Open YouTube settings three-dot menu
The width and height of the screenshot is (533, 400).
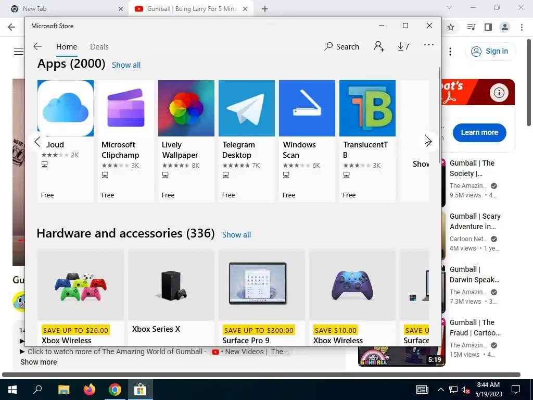point(450,52)
